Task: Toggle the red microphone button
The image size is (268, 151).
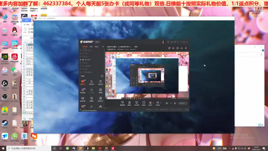Action: (150, 103)
